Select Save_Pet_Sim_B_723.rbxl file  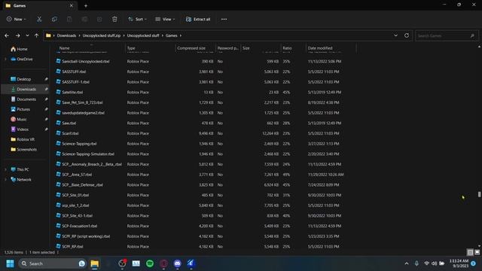coord(82,102)
